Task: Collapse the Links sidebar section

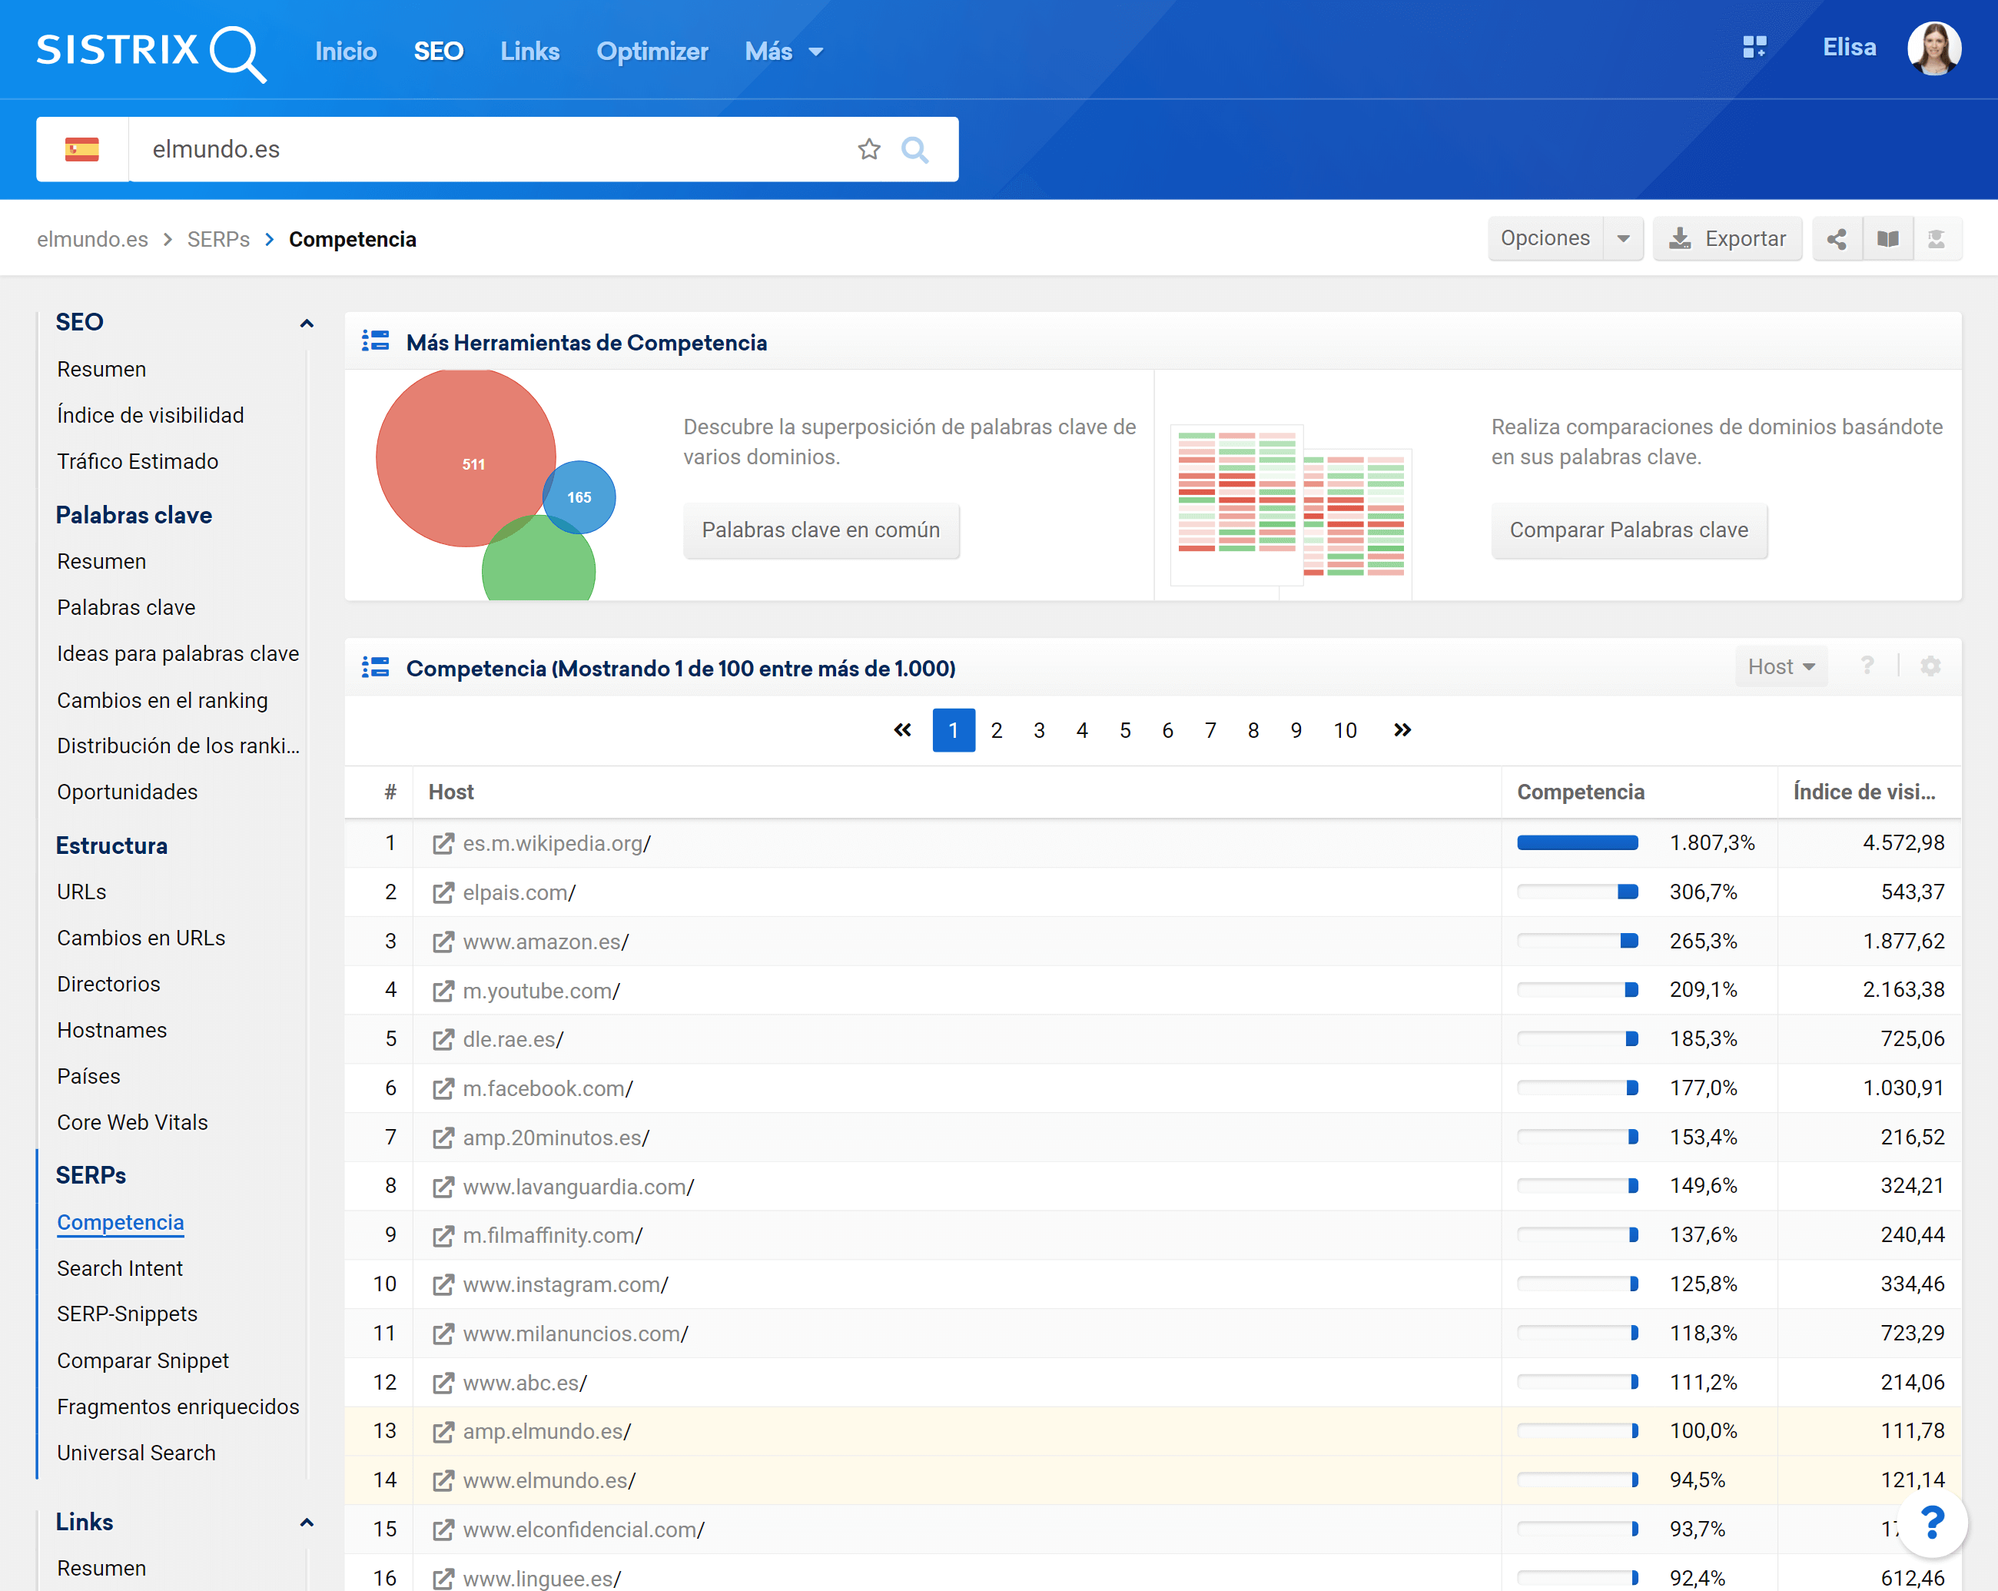Action: (307, 1523)
